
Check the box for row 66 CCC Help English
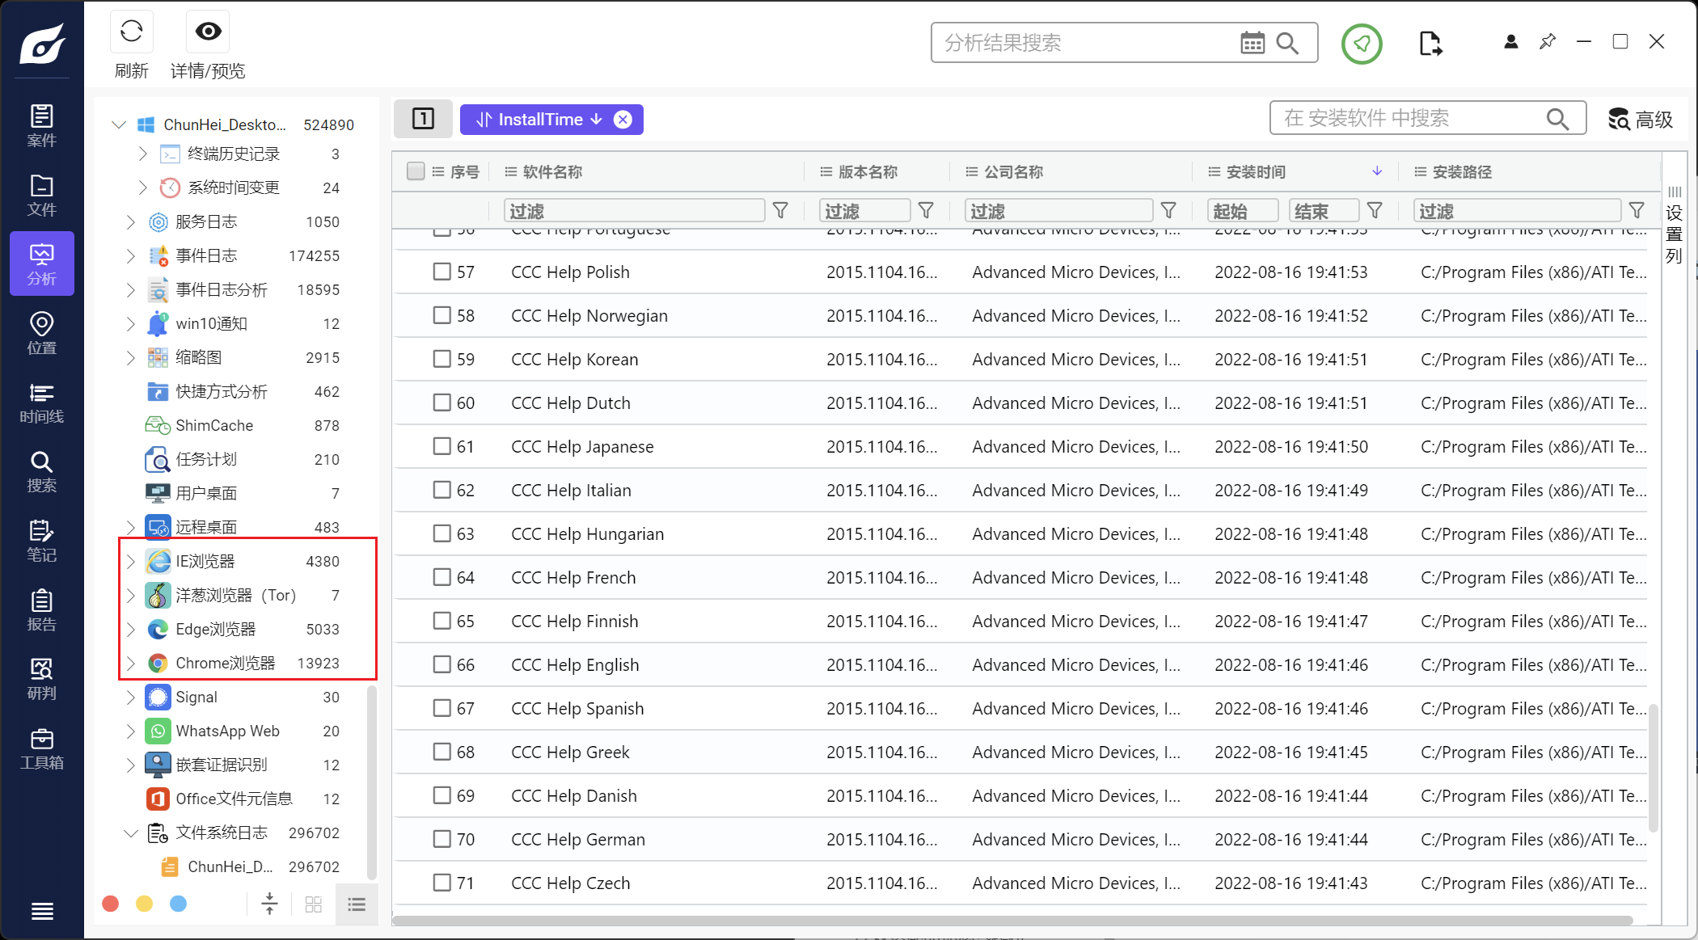click(441, 664)
